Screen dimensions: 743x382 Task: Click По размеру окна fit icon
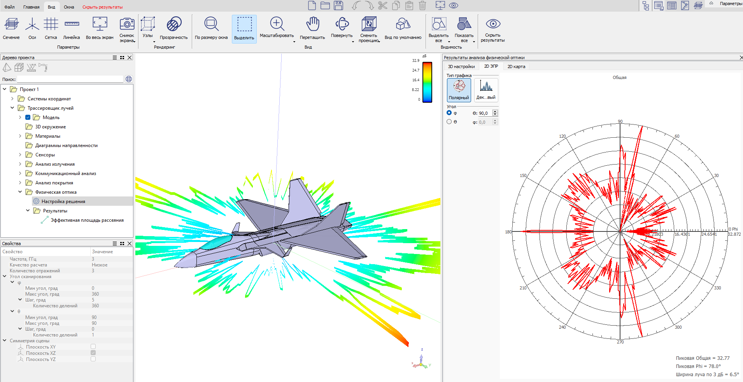211,25
